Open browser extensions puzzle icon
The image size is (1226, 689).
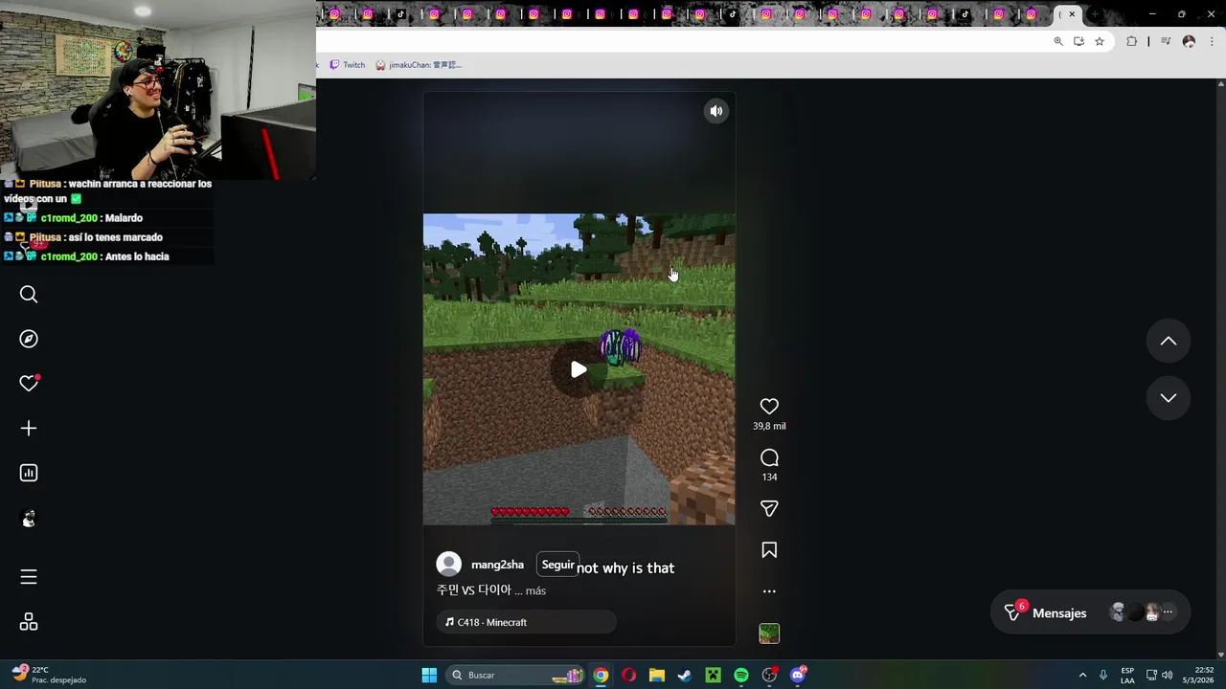(1132, 41)
